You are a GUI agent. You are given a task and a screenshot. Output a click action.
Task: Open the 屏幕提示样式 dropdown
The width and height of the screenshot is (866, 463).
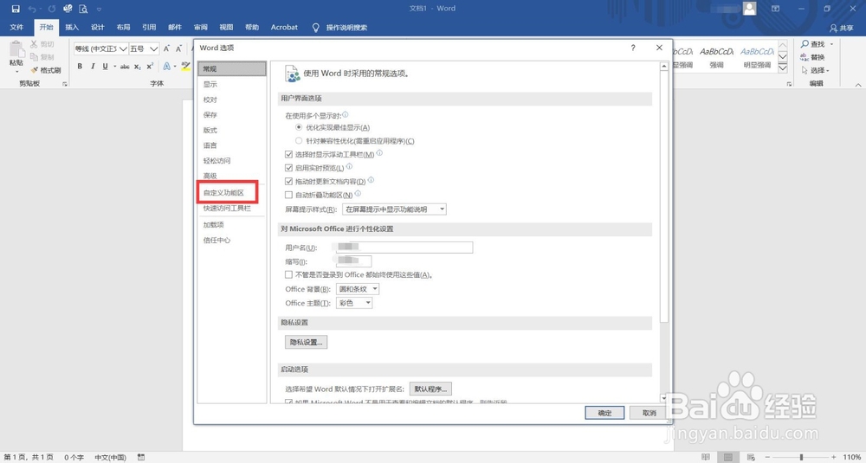[x=394, y=209]
